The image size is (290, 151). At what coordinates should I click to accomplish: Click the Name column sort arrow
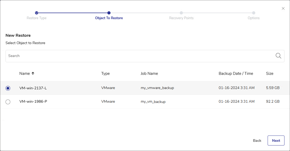33,74
